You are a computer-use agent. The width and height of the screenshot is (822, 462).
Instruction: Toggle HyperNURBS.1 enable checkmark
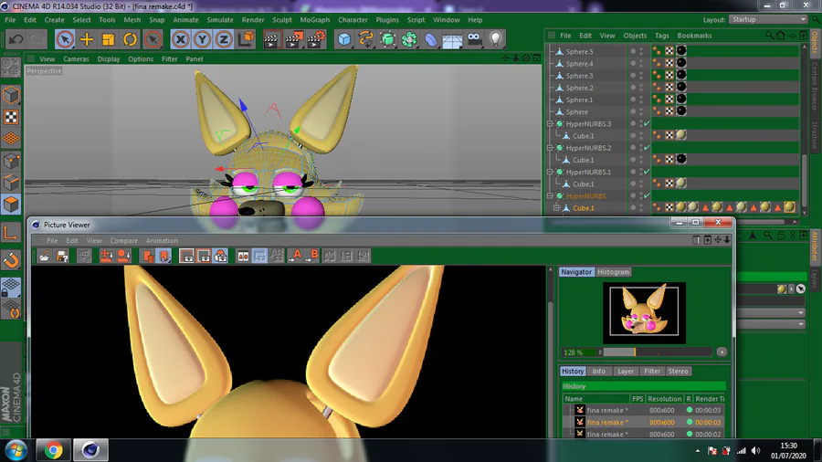[647, 172]
